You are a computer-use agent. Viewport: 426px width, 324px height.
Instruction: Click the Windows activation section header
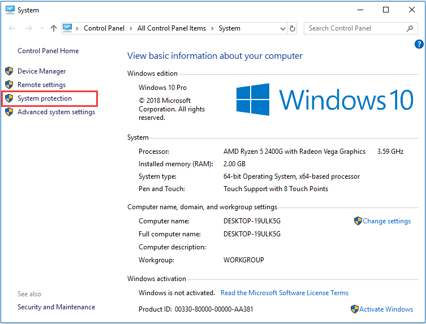tap(157, 279)
